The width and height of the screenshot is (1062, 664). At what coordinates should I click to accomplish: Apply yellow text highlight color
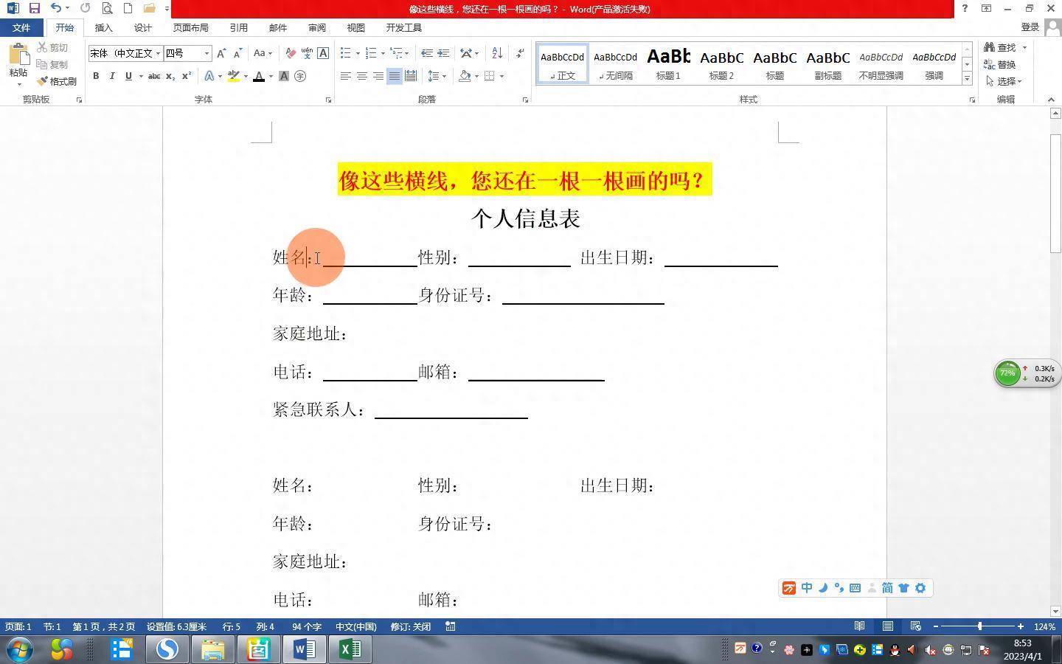pos(232,76)
